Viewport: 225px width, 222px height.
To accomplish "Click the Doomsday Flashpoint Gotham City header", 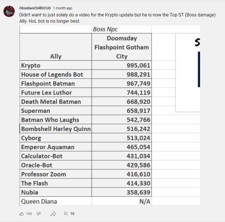I will tap(122, 47).
